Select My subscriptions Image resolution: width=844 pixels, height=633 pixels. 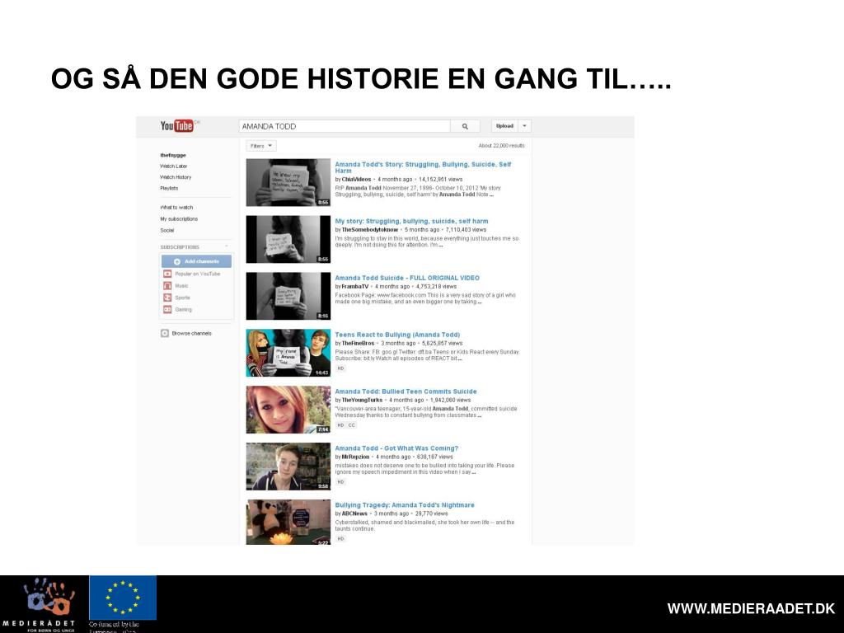pos(179,219)
